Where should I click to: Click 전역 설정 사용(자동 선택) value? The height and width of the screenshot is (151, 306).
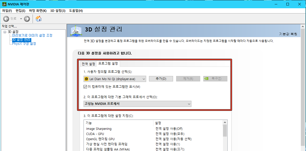coord(174,139)
